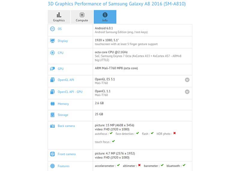Click the OpenGL API cube icon
This screenshot has width=240, height=171.
coord(52,80)
